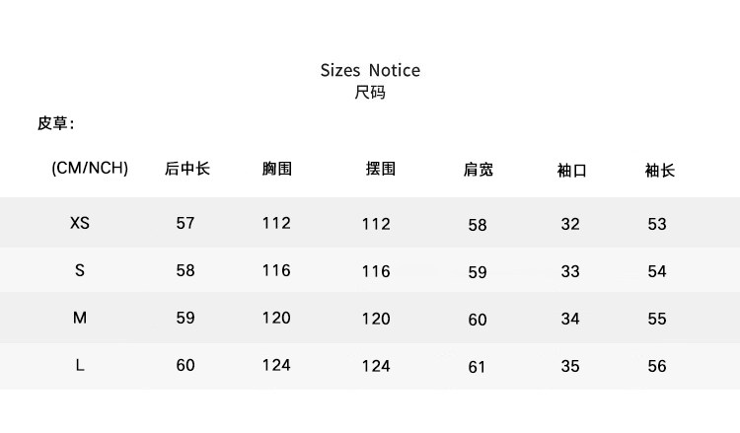The image size is (740, 433).
Task: Click the 胸围 column header
Action: [277, 169]
